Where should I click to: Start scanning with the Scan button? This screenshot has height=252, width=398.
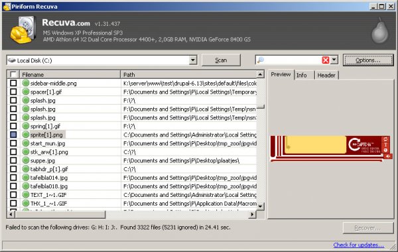(x=221, y=60)
